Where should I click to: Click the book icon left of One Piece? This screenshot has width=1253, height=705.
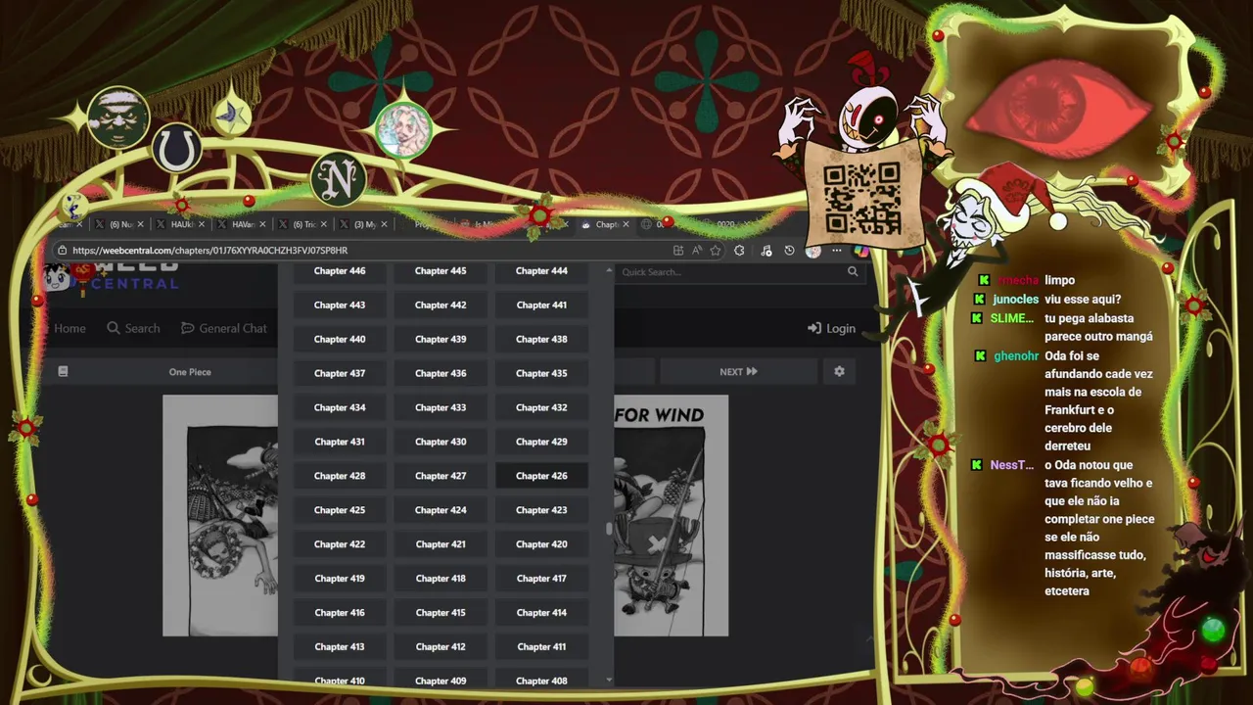point(63,371)
